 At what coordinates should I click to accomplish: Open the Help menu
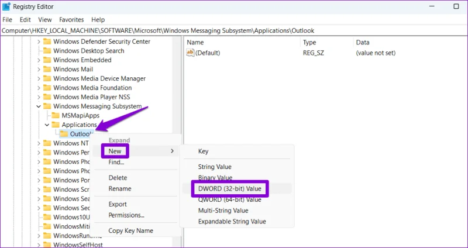98,20
